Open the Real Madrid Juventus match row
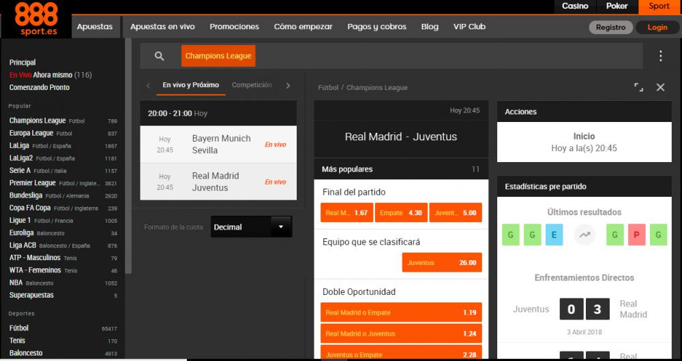The image size is (682, 361). tap(218, 182)
